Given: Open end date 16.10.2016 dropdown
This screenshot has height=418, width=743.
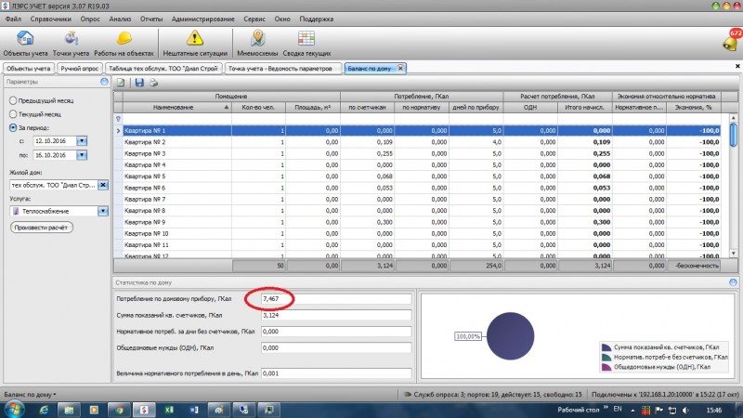Looking at the screenshot, I should pos(82,155).
